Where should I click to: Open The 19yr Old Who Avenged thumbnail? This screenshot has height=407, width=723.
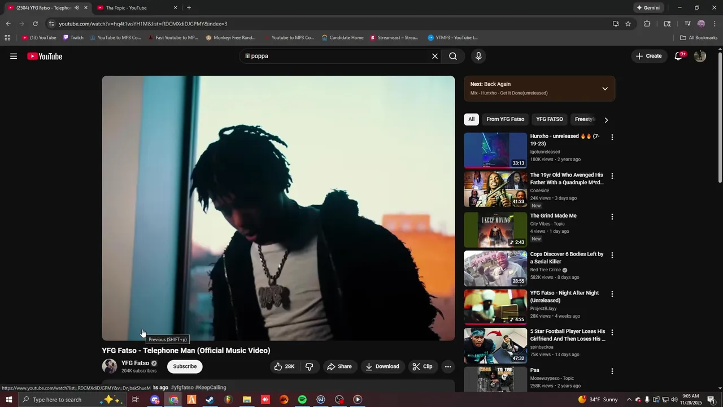click(495, 189)
